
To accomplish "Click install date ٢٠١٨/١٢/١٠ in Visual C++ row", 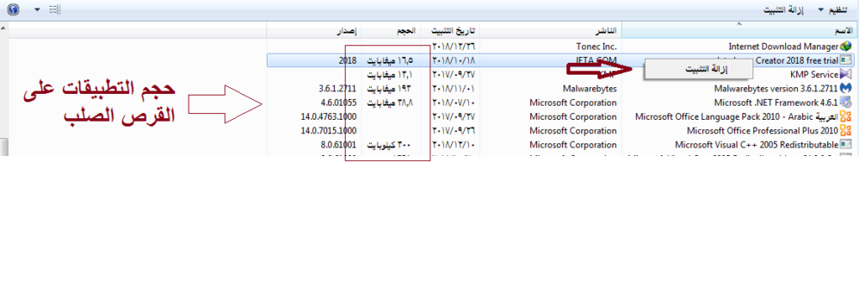I will (454, 145).
